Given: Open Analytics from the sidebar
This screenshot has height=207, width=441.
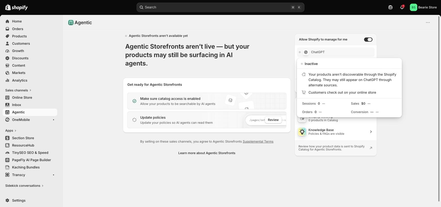Looking at the screenshot, I should point(30,80).
